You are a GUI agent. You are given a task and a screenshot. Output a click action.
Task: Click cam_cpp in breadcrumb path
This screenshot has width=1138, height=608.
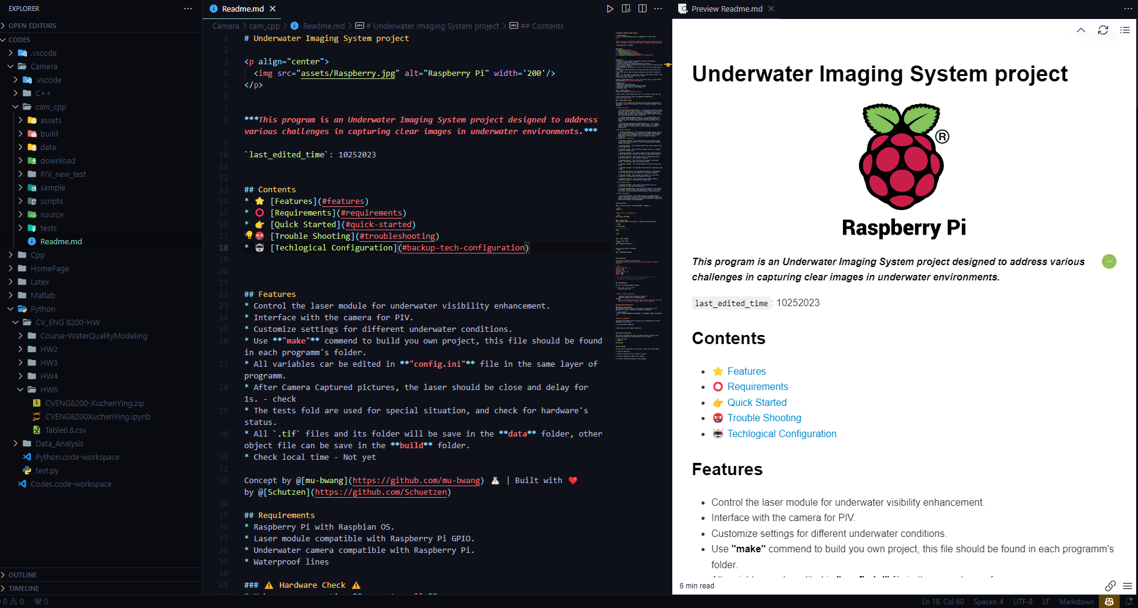pyautogui.click(x=264, y=26)
